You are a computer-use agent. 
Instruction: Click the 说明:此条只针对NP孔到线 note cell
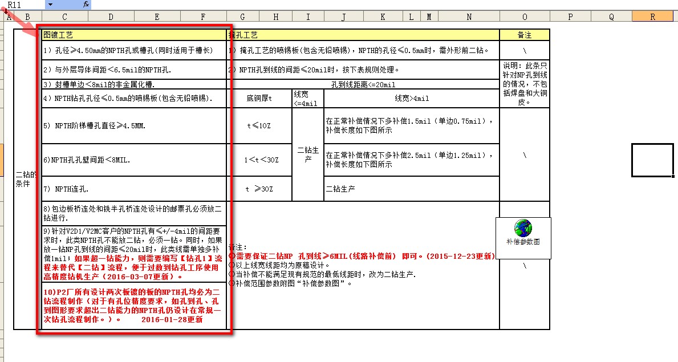pos(525,84)
